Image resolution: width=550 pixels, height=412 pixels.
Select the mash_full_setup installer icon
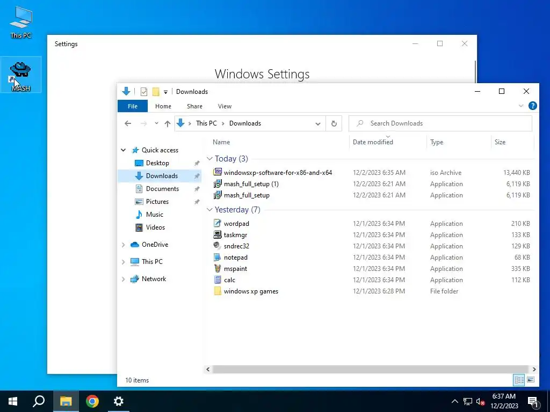pos(218,195)
